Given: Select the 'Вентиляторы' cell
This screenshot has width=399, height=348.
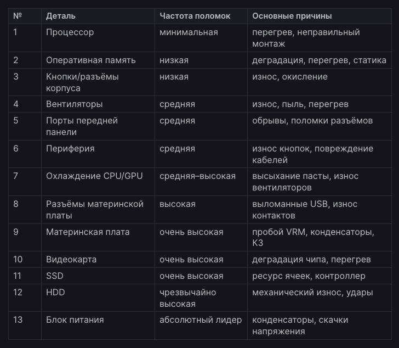Looking at the screenshot, I should coord(98,104).
